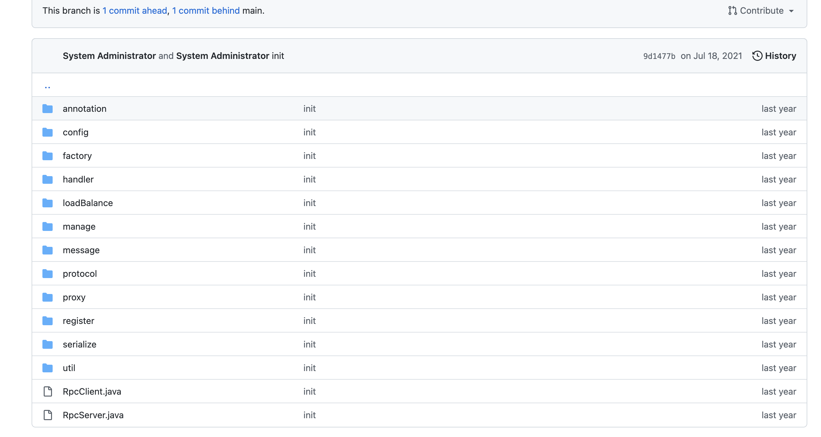Screen dimensions: 821x437
Task: Click the annotation folder icon
Action: 48,109
